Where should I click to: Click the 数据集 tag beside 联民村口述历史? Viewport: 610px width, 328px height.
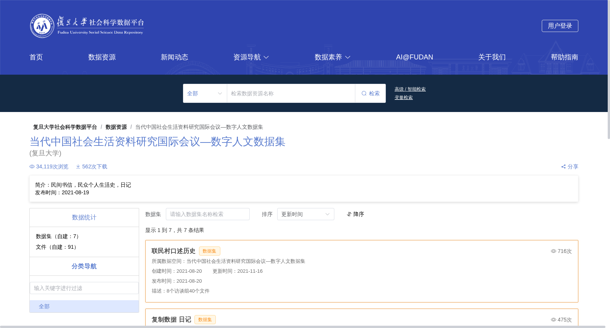coord(209,251)
